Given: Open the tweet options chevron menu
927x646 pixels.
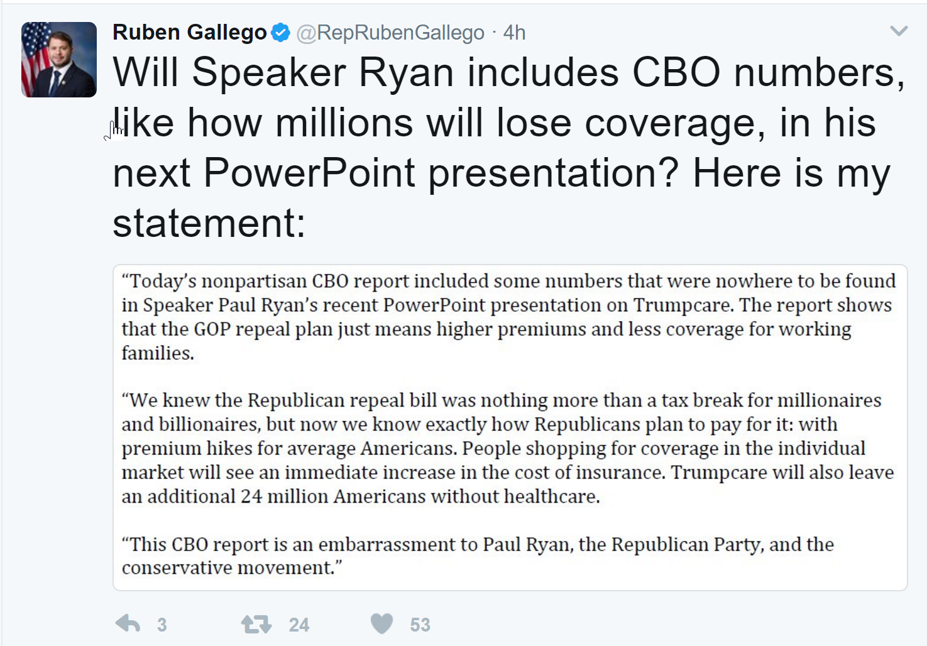Looking at the screenshot, I should click(x=899, y=31).
